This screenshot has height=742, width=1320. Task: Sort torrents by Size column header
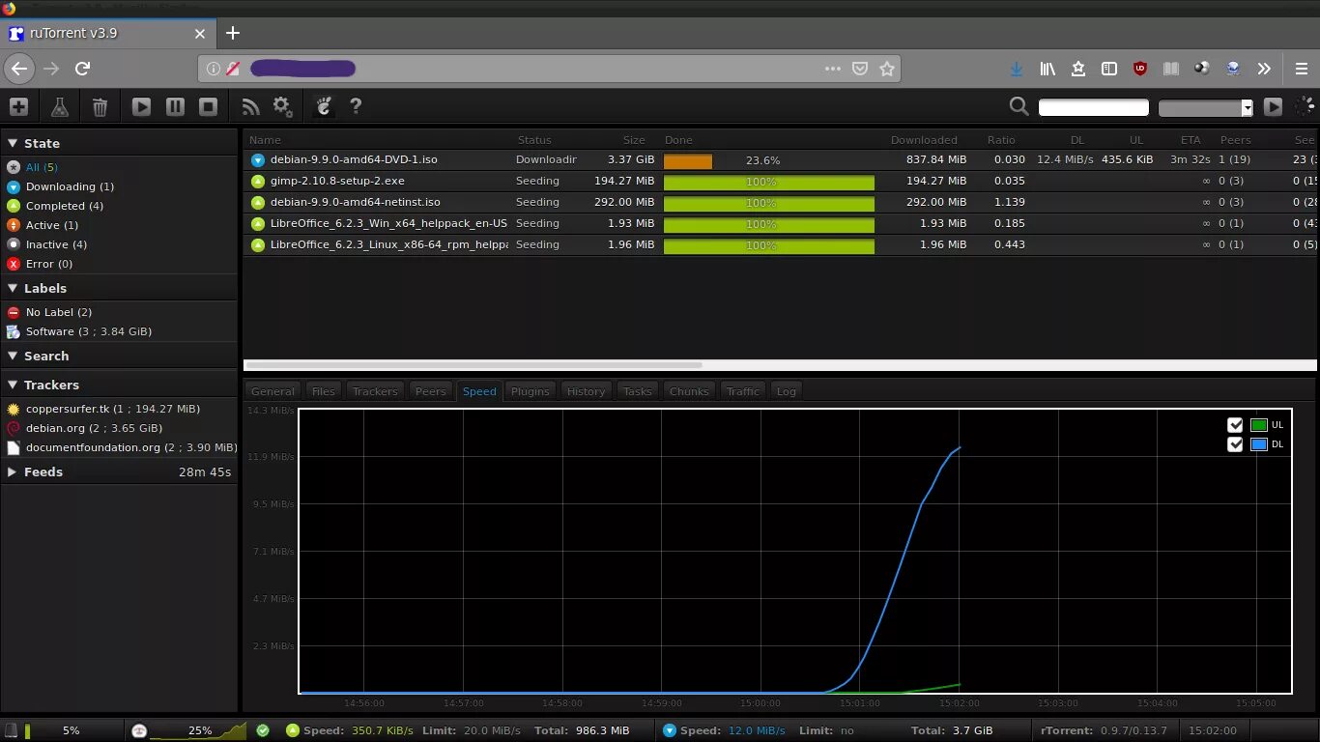click(x=634, y=140)
